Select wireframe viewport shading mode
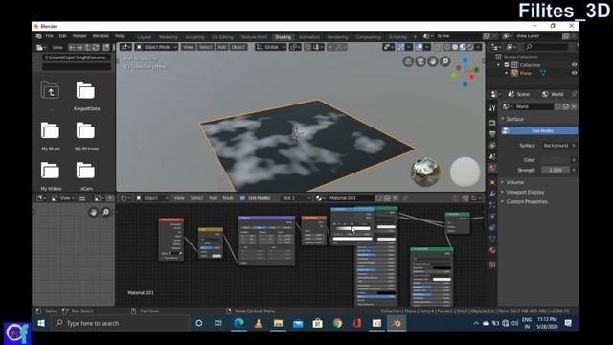This screenshot has height=345, width=613. (x=447, y=47)
